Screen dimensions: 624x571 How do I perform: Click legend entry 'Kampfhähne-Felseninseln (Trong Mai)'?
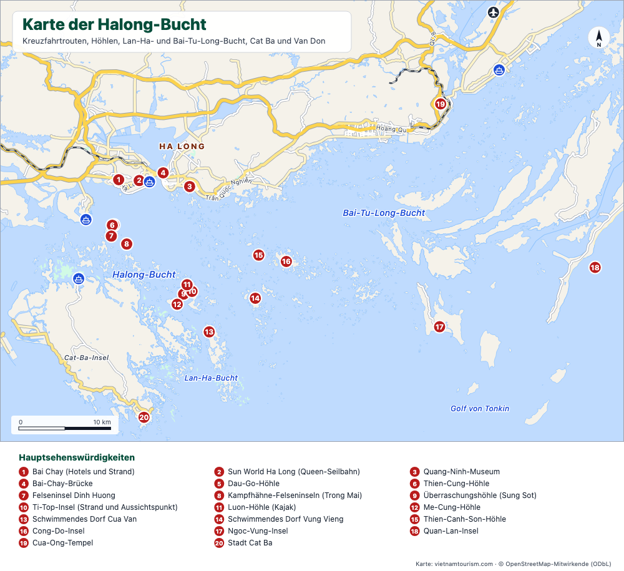[288, 495]
